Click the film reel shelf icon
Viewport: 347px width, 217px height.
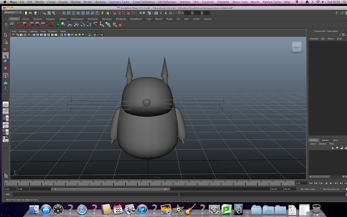pos(12,24)
